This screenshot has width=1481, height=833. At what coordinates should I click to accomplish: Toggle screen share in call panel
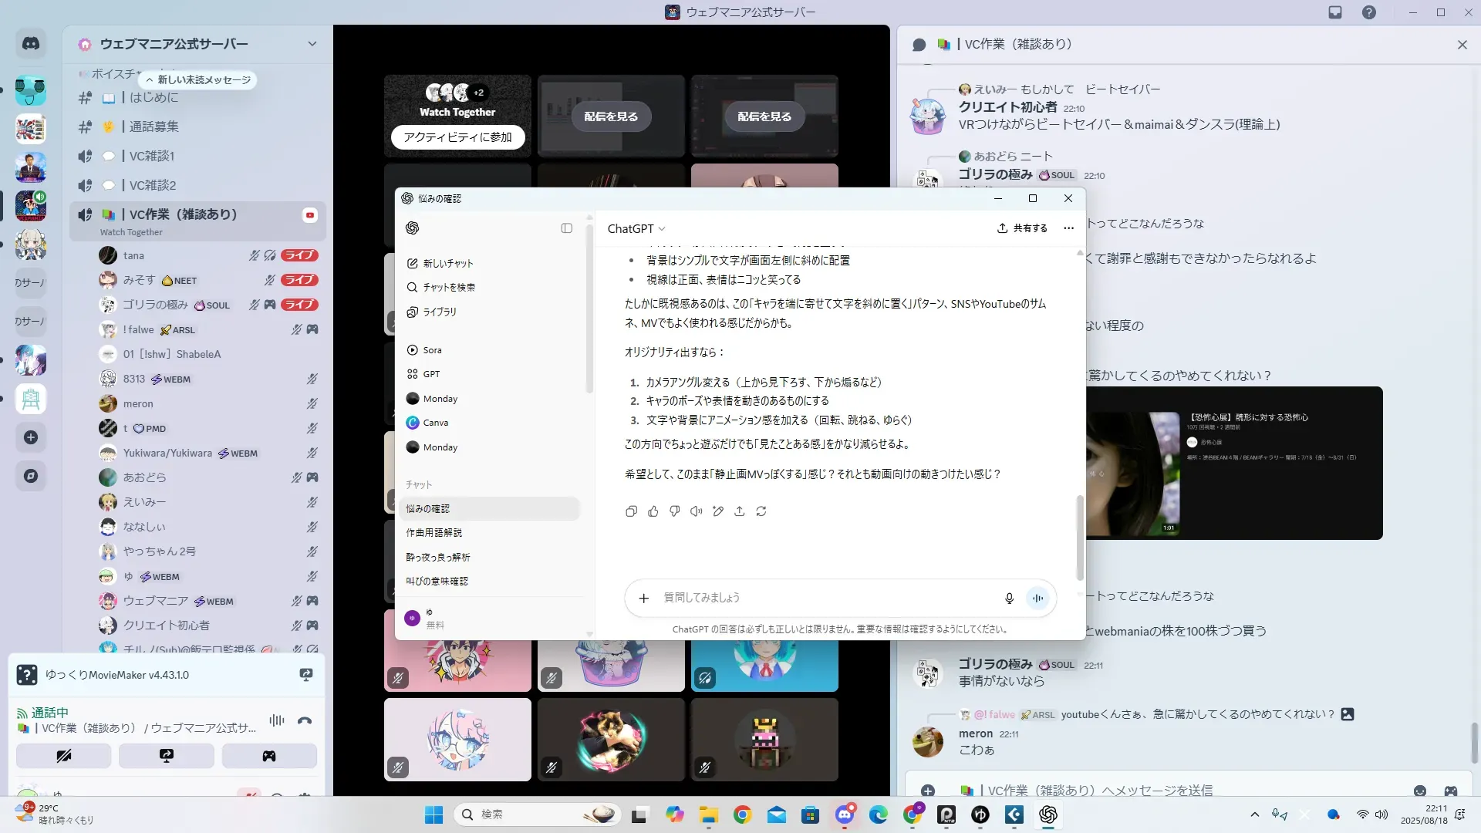pos(167,756)
